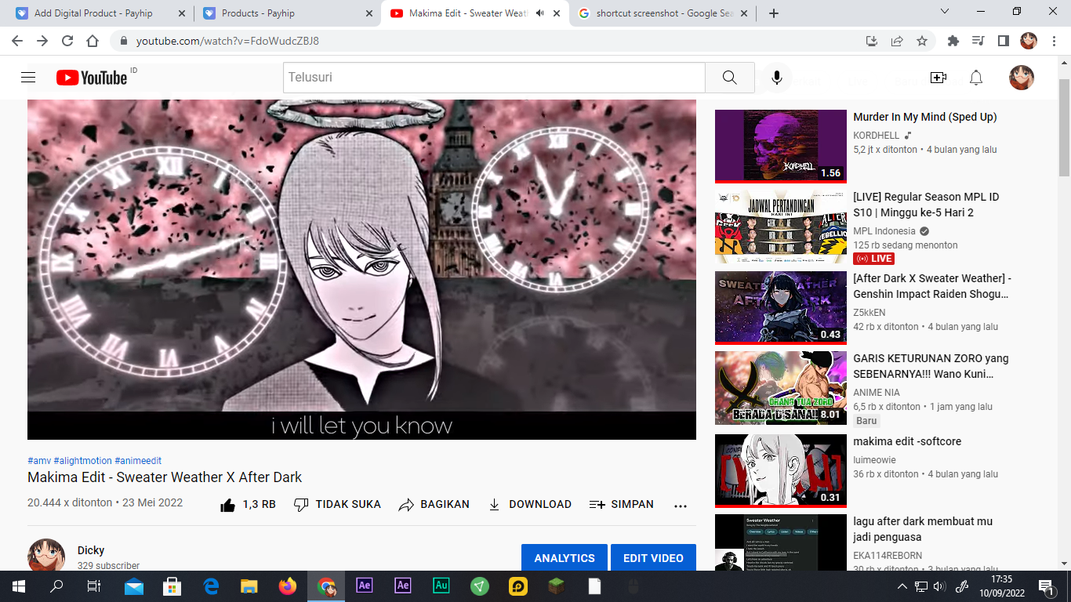Screen dimensions: 1071x602
Task: Open Windows action center notifications
Action: pos(1046,586)
